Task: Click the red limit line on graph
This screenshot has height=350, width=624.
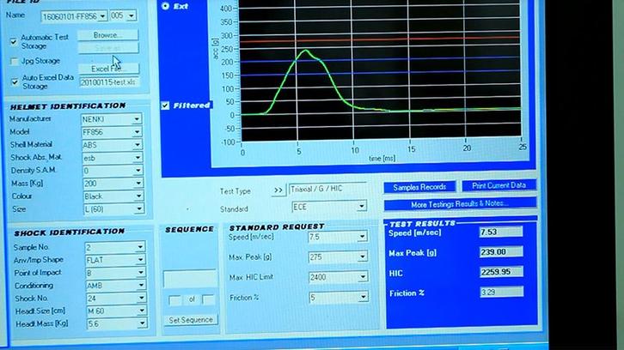Action: pos(380,39)
